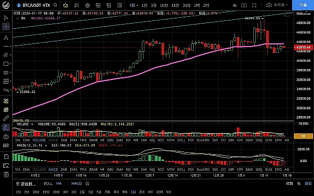This screenshot has width=314, height=196.
Task: Open chart settings gear icon
Action: pos(87,5)
